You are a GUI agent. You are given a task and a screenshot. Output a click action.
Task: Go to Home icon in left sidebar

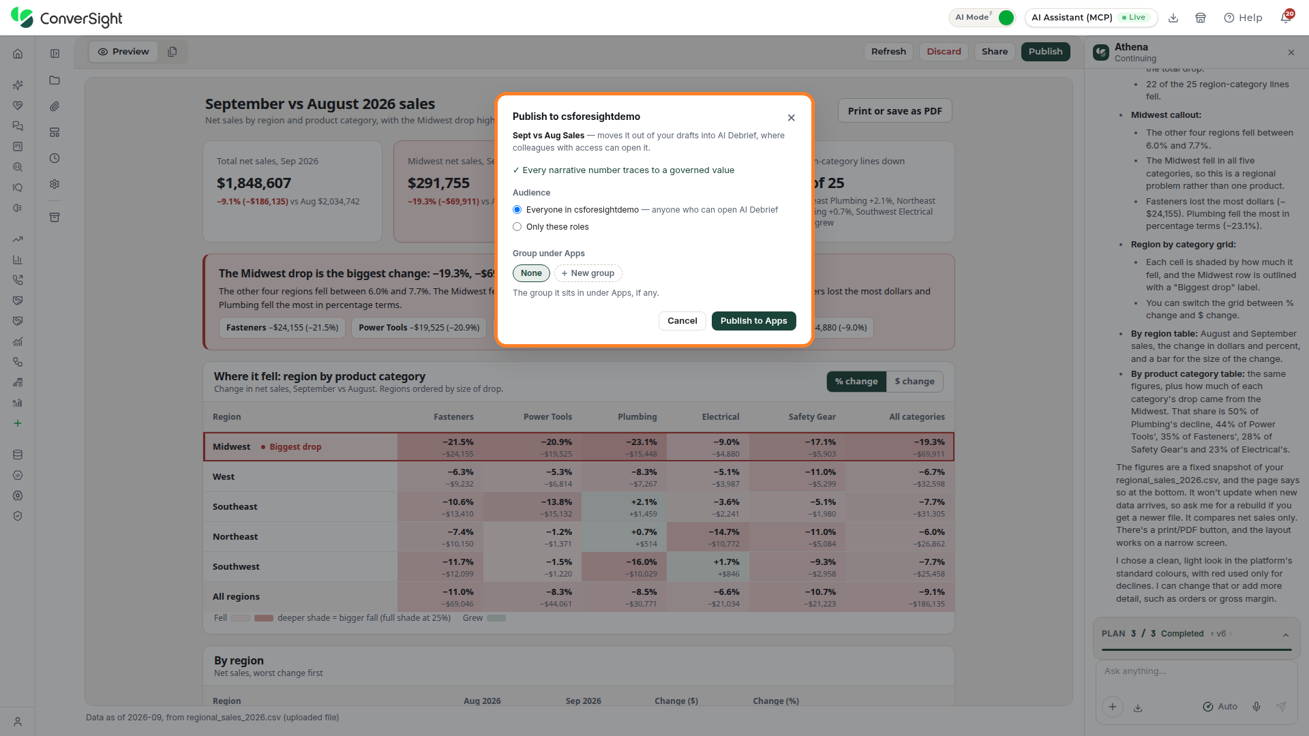click(x=18, y=54)
